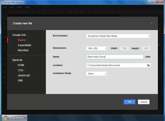Expand the Environment dropdown
This screenshot has height=121, width=165.
118,36
